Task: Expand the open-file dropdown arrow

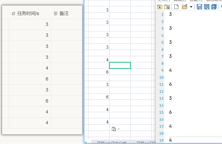Action: coord(191,7)
